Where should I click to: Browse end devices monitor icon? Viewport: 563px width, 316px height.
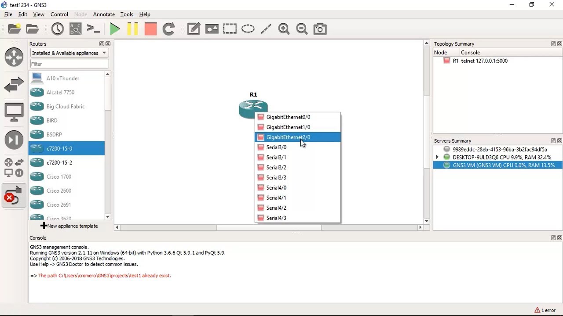click(x=14, y=112)
